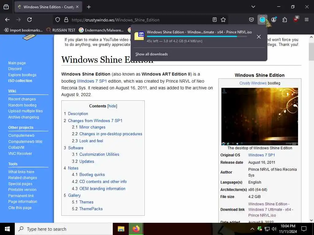
Task: Open Firefox View tab overview icon
Action: [x=6, y=7]
